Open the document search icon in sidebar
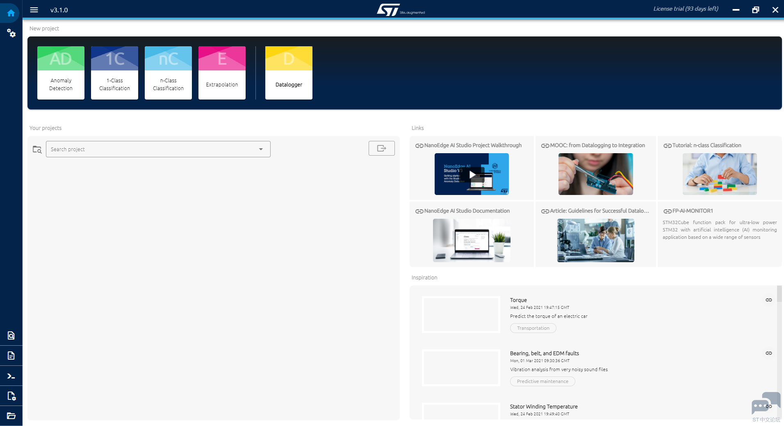 (11, 335)
